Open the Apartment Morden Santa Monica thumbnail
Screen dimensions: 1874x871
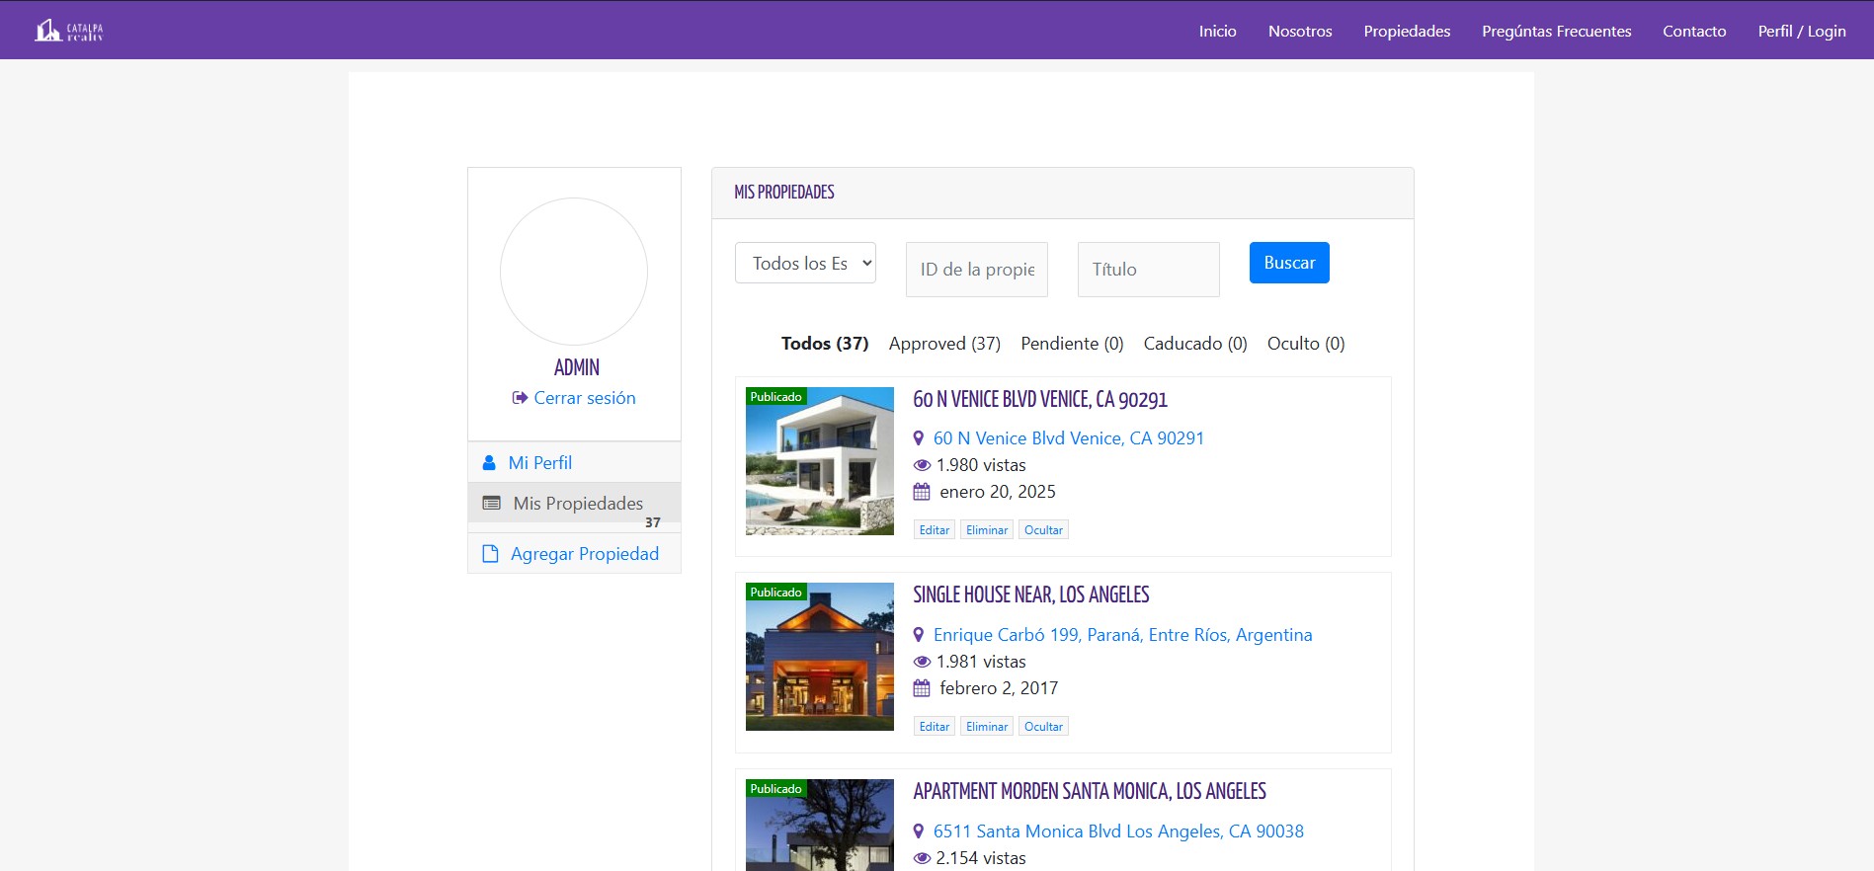click(x=820, y=826)
